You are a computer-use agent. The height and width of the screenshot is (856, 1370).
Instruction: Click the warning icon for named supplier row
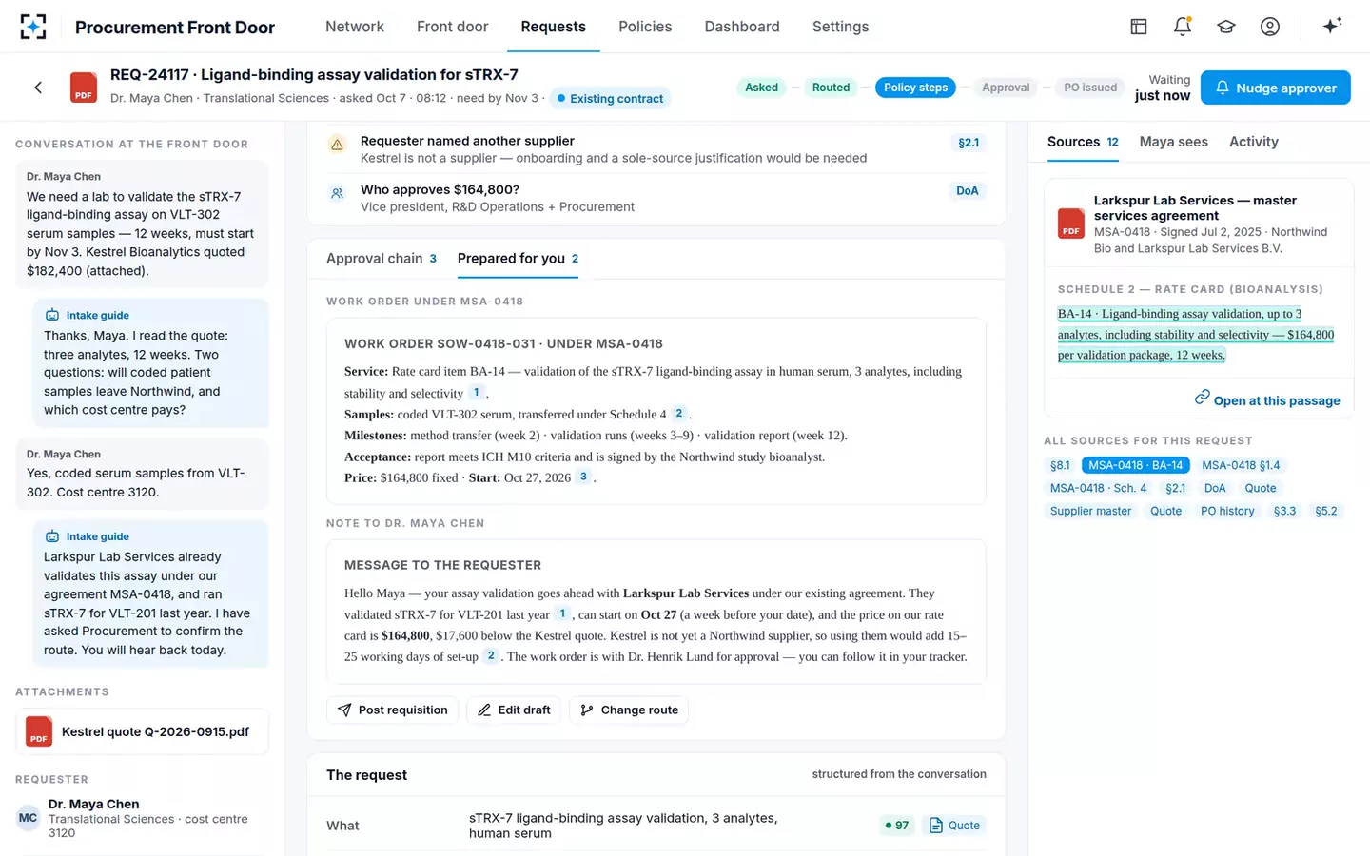click(x=337, y=145)
